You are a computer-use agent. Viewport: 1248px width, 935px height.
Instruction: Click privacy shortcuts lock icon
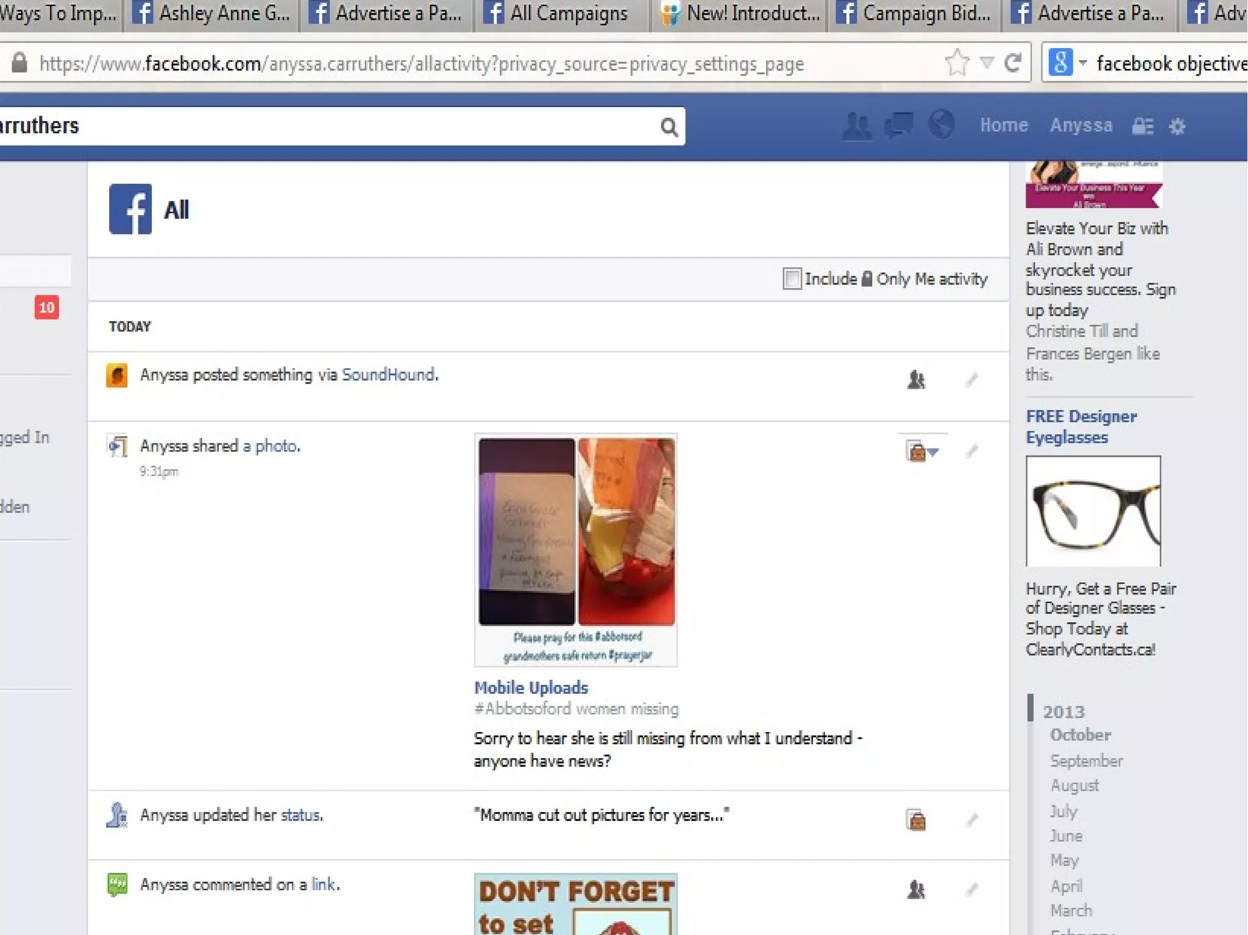[x=1143, y=126]
